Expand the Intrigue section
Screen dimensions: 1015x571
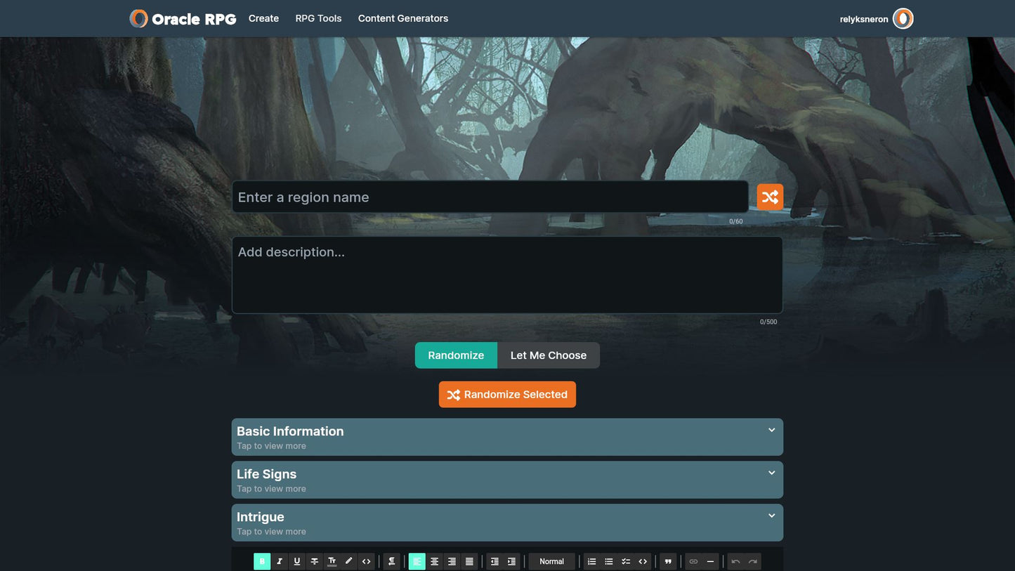point(506,523)
